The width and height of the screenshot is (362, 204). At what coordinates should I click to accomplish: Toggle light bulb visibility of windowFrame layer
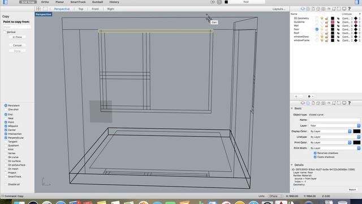pos(322,40)
